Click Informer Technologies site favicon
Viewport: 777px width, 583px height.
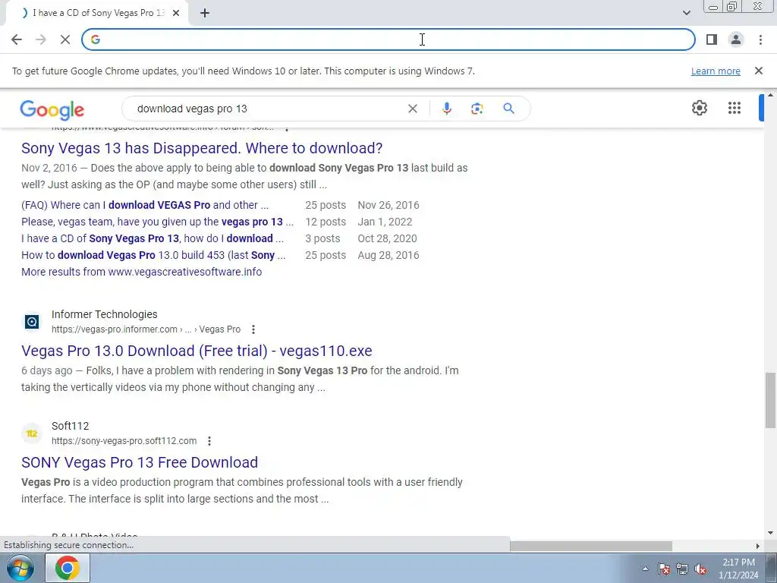[x=32, y=322]
